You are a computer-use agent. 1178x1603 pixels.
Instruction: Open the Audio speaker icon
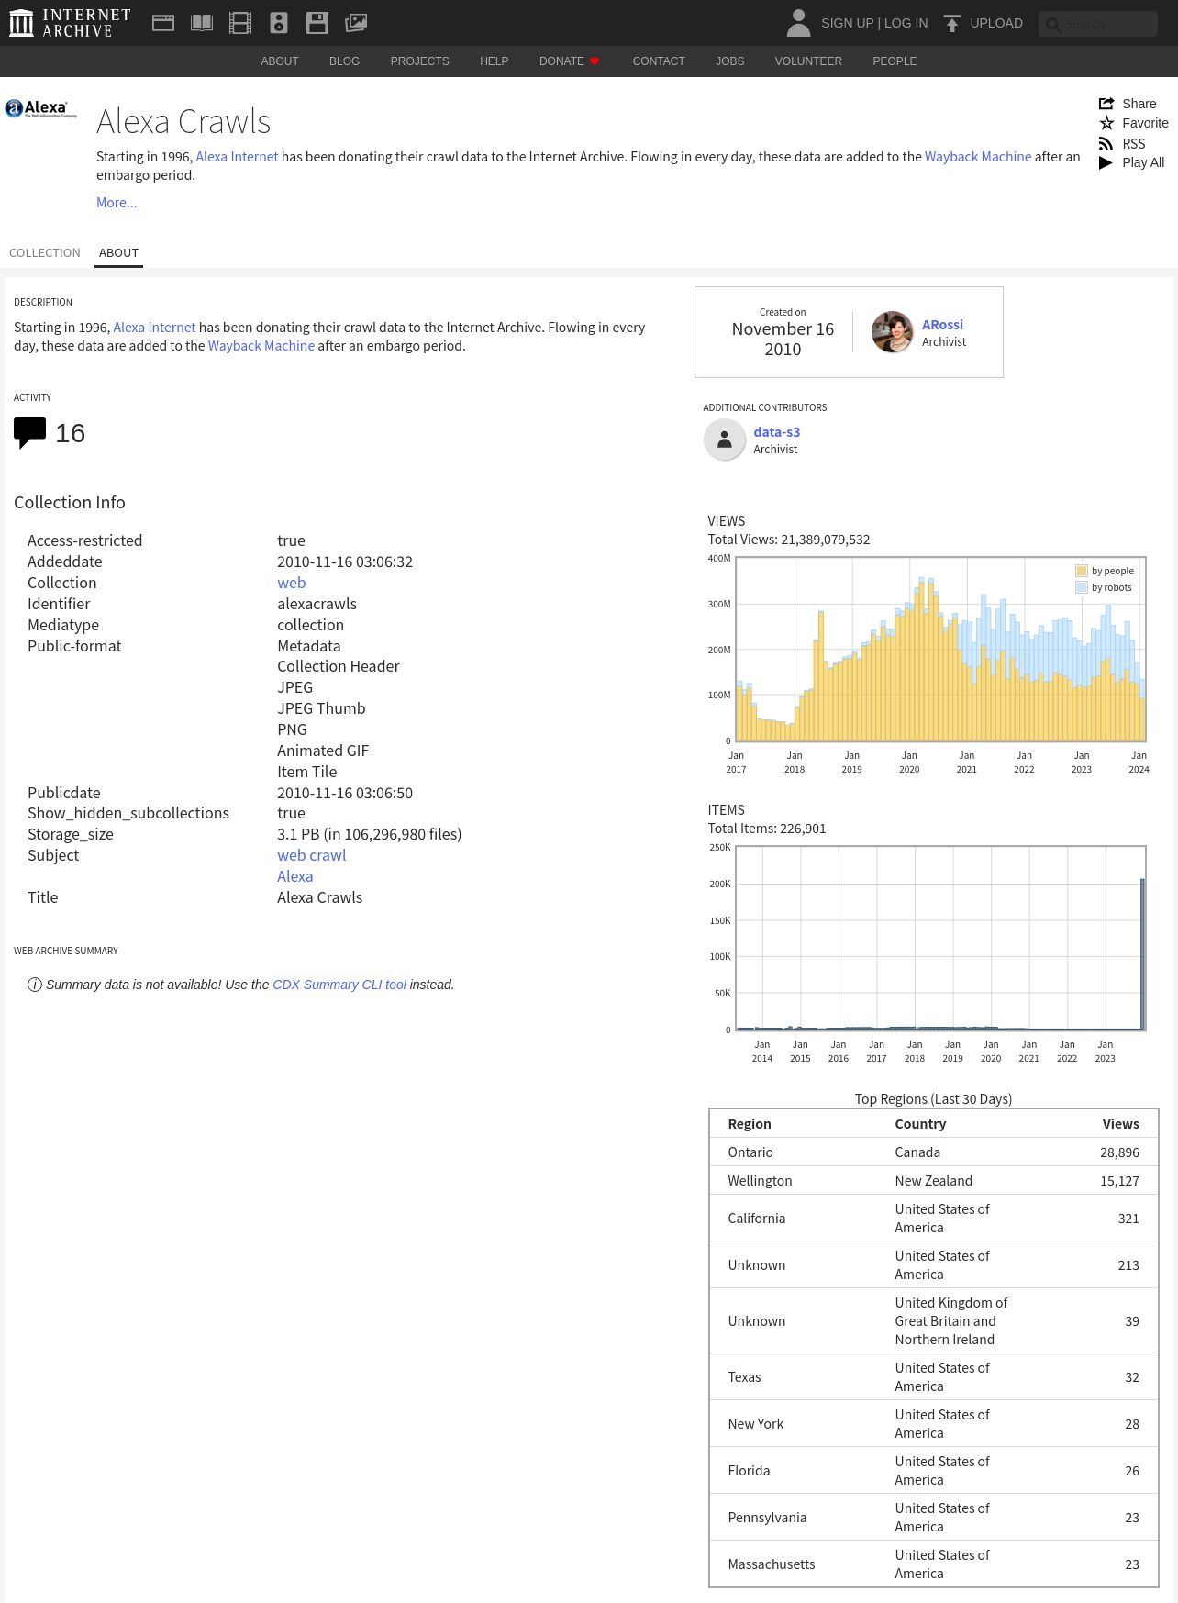coord(279,23)
